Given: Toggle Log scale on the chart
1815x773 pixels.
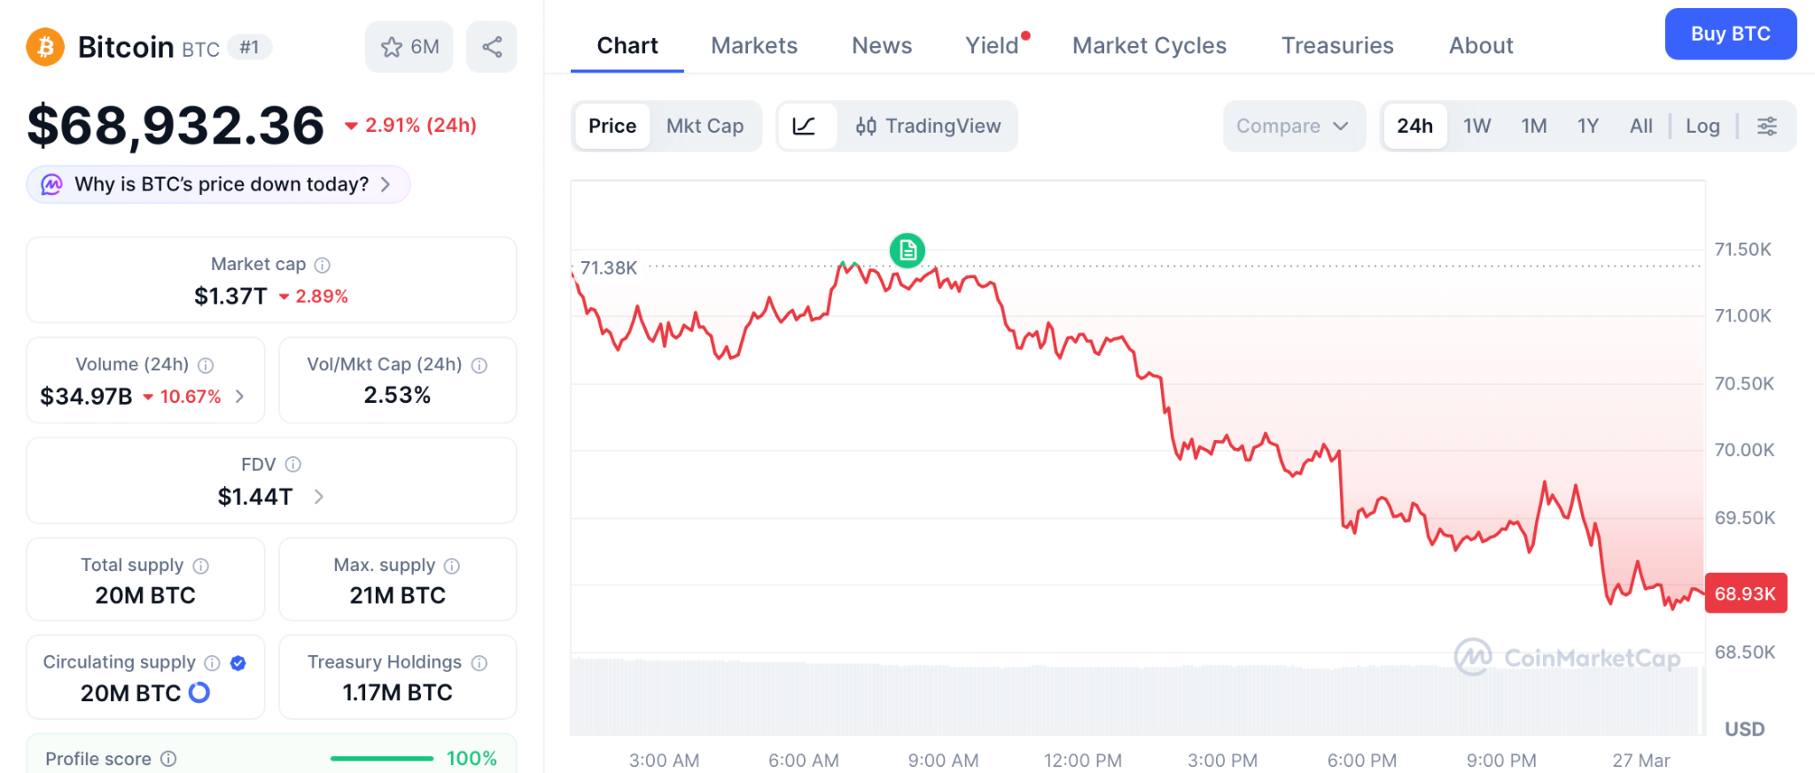Looking at the screenshot, I should [1702, 126].
